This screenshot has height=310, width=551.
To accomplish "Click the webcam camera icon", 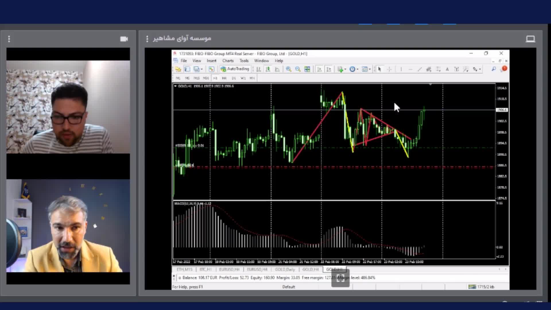I will [124, 39].
